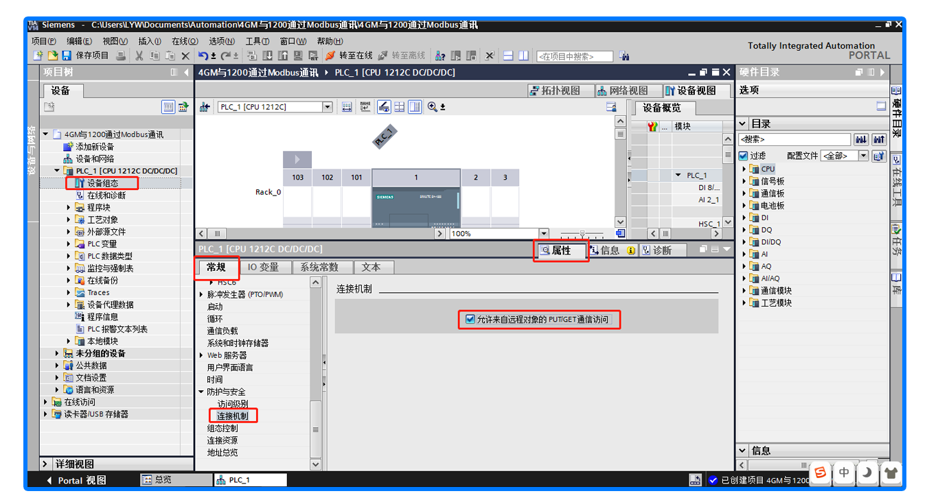Click the 总览 overview taskbar button
938x500 pixels.
coord(174,480)
